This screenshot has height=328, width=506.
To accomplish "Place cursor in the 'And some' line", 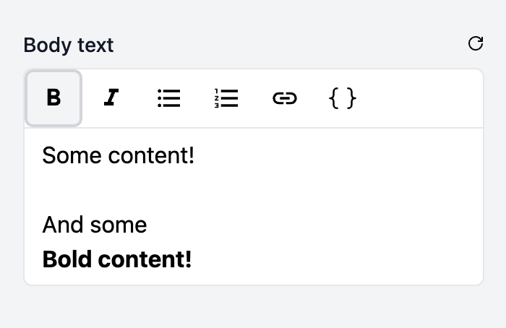I will coord(95,225).
